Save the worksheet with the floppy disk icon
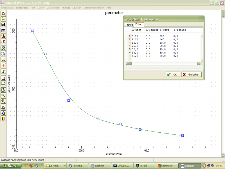 coord(3,25)
